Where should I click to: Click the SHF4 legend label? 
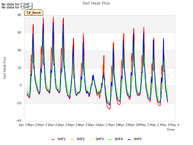pos(119,139)
